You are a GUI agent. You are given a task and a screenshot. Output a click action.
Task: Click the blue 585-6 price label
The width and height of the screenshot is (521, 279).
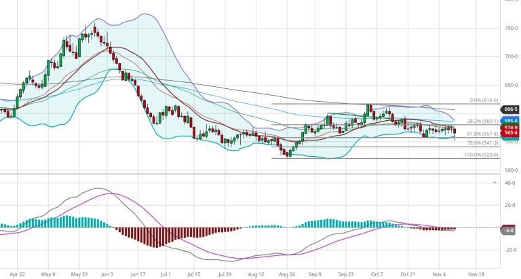(511, 121)
